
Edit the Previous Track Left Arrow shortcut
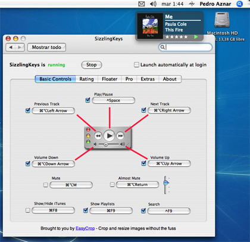pos(53,111)
